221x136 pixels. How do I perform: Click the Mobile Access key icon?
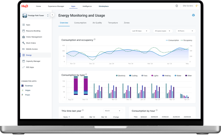(x=23, y=49)
